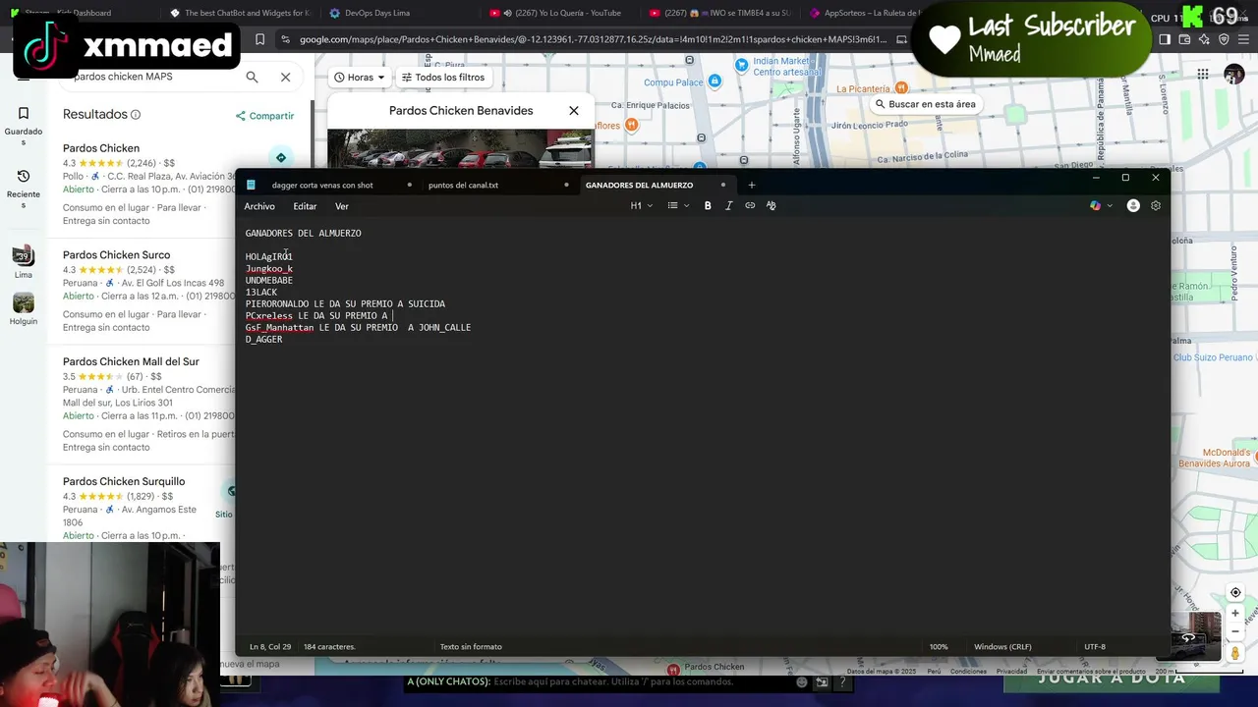This screenshot has width=1258, height=707.
Task: Open Guardados in Maps sidebar
Action: (24, 127)
